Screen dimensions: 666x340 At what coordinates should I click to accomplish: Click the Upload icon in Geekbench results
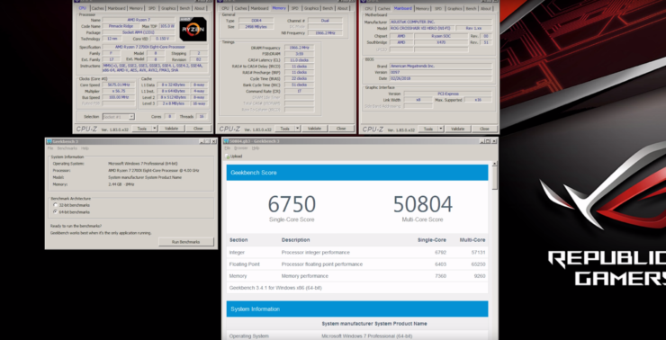point(227,157)
